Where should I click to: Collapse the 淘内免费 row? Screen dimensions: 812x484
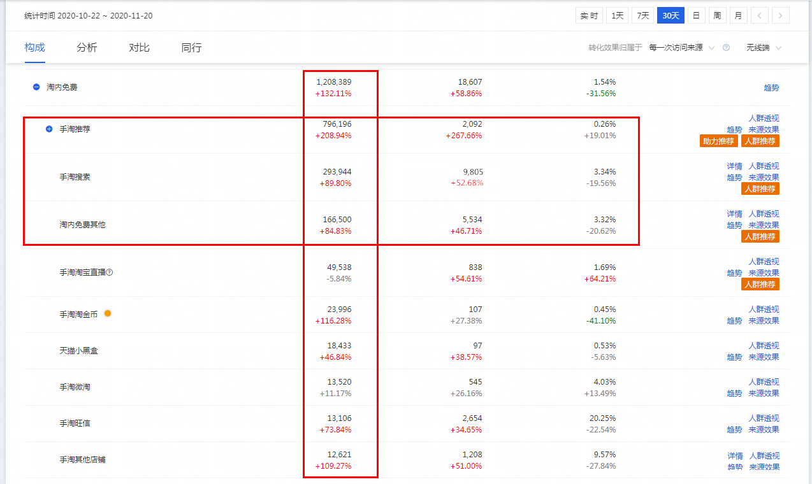pyautogui.click(x=36, y=87)
